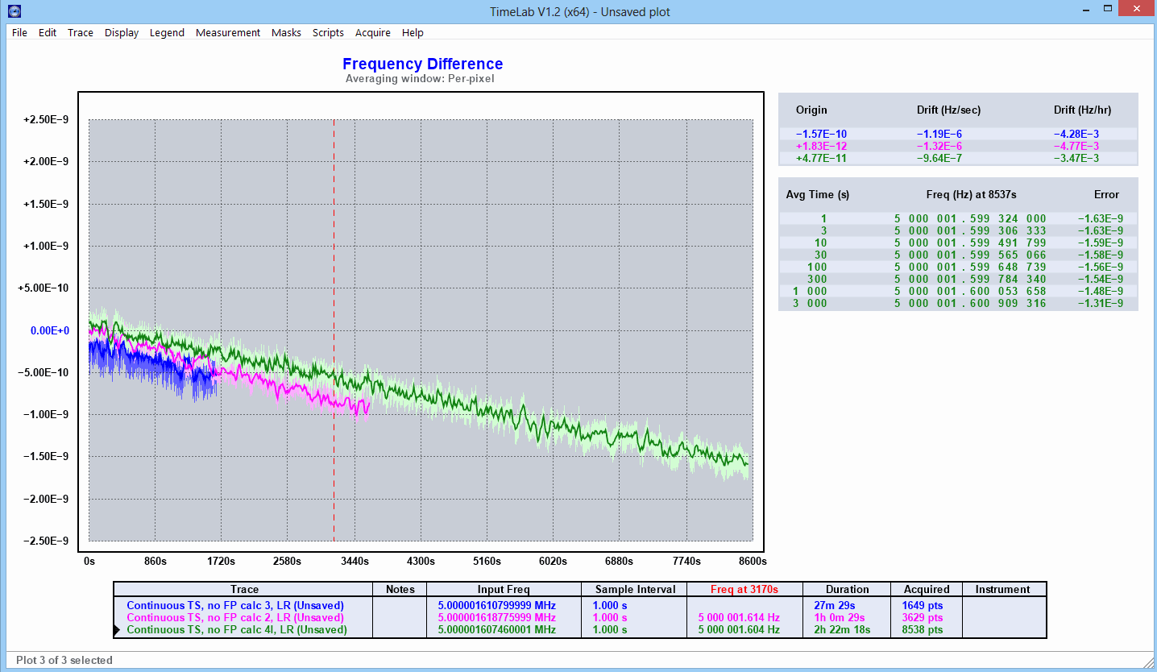1157x672 pixels.
Task: Click the Input Freq column header
Action: pyautogui.click(x=504, y=589)
